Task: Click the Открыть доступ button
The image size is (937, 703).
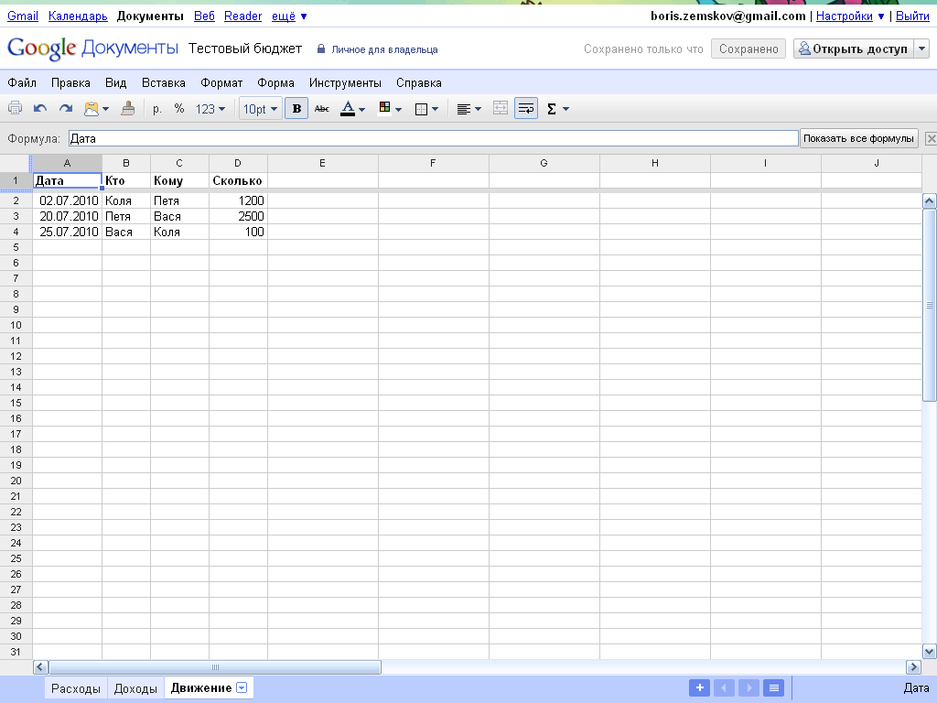Action: (853, 49)
